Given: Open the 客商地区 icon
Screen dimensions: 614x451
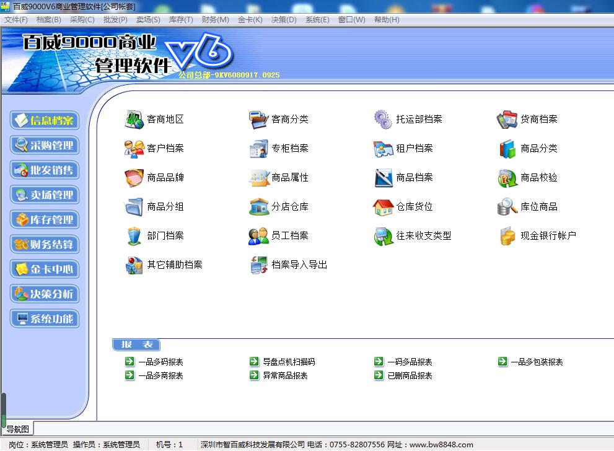Looking at the screenshot, I should 134,120.
